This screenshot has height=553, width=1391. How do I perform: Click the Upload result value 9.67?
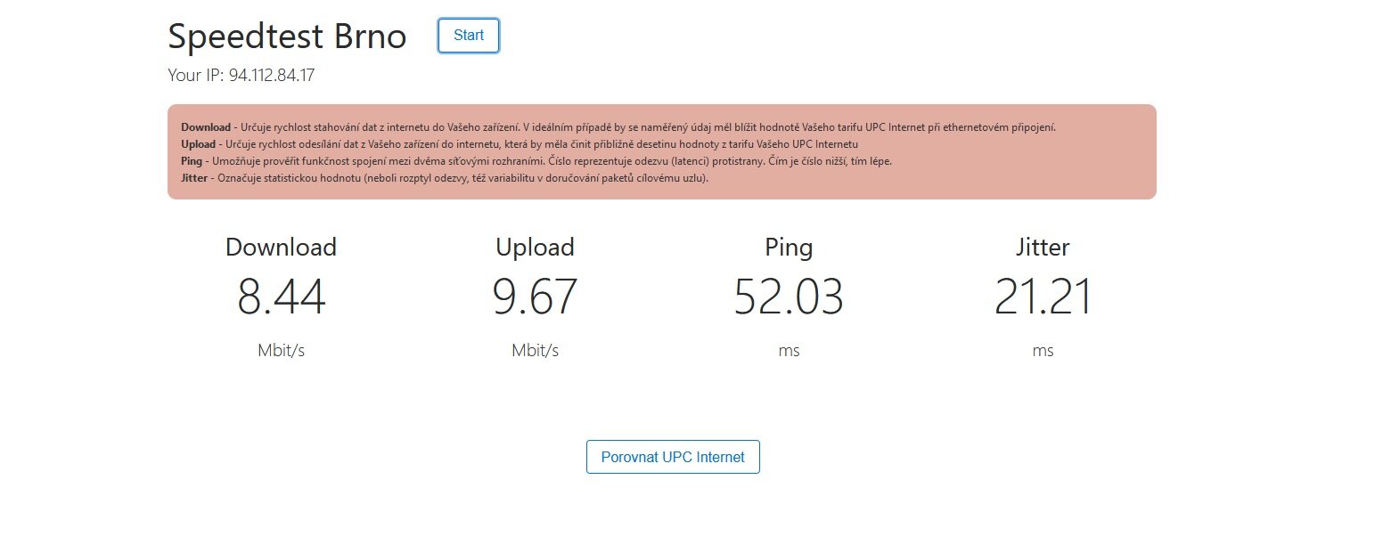point(535,297)
